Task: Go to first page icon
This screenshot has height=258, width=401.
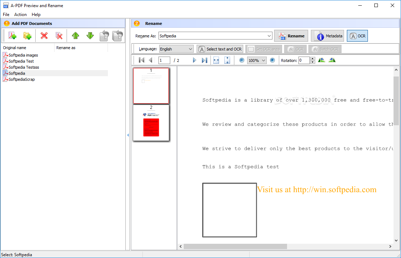Action: (x=141, y=60)
